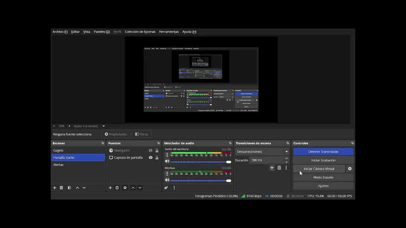Open source properties gear in Fuentes toolbar

(x=125, y=188)
